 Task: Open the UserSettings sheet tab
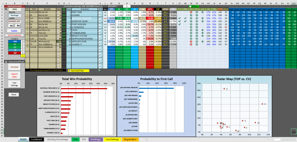pos(112,139)
